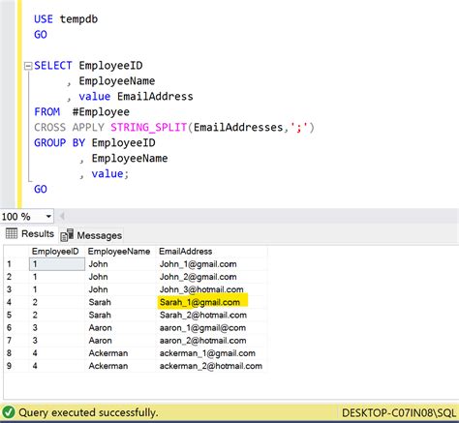Switch to the Results tab
The width and height of the screenshot is (459, 423).
pos(30,233)
